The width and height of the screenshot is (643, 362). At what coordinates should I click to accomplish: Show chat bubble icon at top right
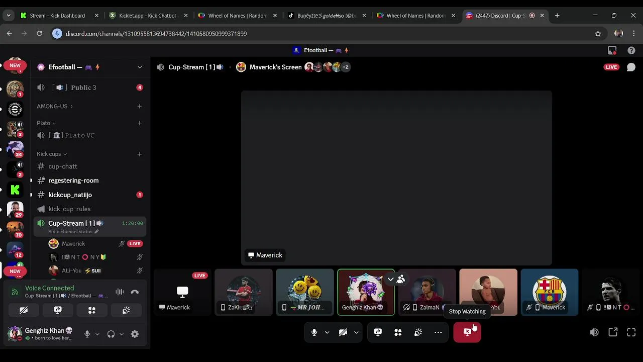[631, 67]
